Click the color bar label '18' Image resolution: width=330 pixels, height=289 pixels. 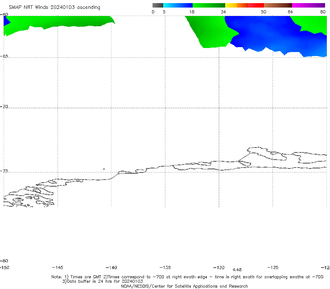(191, 12)
